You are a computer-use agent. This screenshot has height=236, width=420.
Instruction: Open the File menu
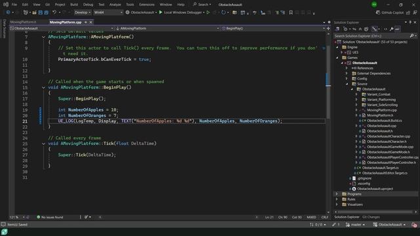pyautogui.click(x=14, y=5)
